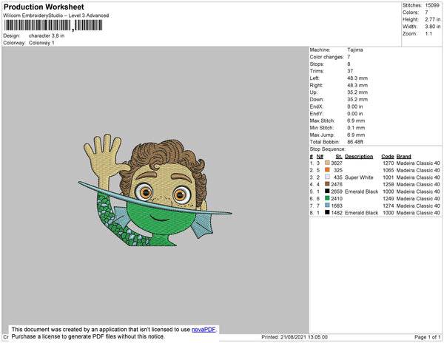This screenshot has height=343, width=444.
Task: Click the Stitches value '15099'
Action: click(x=432, y=5)
